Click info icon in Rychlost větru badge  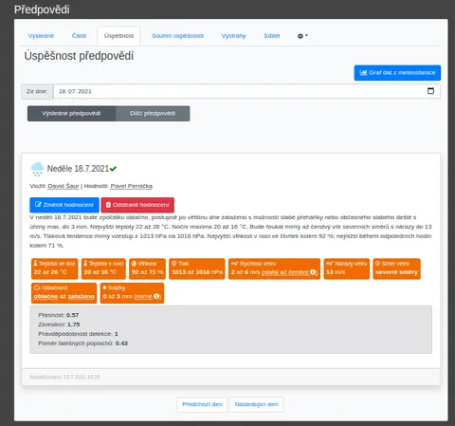click(x=313, y=272)
